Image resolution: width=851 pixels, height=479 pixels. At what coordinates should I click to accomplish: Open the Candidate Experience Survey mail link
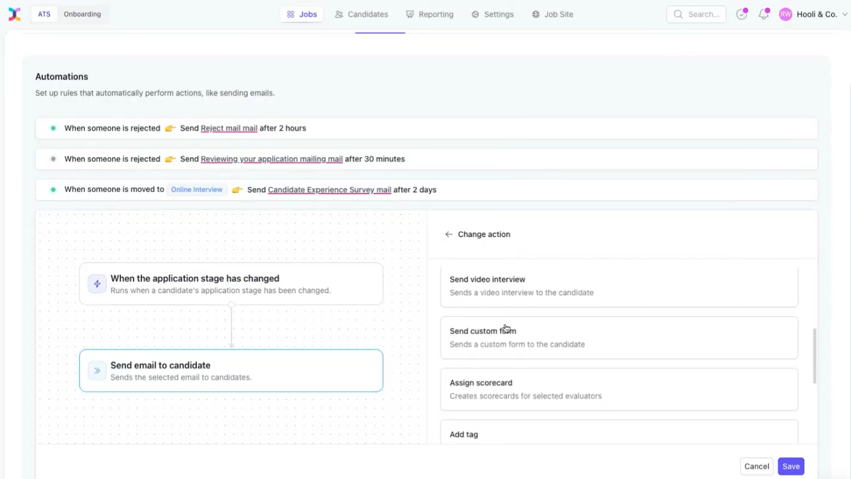[x=329, y=189]
